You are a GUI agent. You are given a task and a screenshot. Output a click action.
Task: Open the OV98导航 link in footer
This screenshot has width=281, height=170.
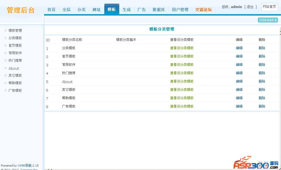pyautogui.click(x=25, y=166)
